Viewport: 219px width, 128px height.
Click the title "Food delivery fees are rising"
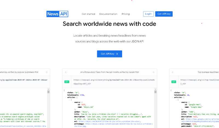pos(204,114)
